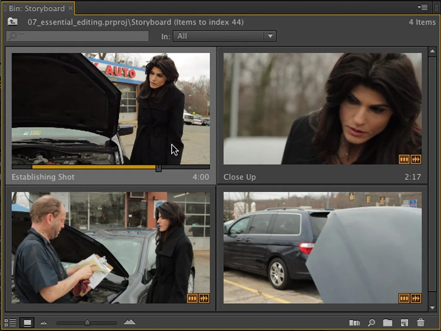Switch to List View
The width and height of the screenshot is (441, 331).
10,322
